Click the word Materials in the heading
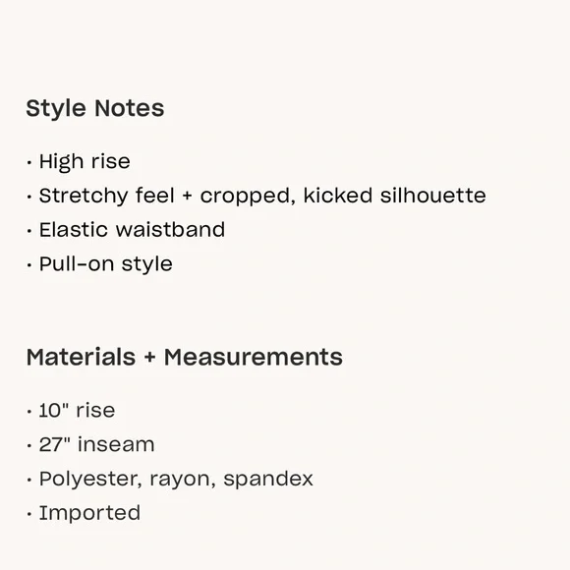The width and height of the screenshot is (570, 570). [x=81, y=357]
